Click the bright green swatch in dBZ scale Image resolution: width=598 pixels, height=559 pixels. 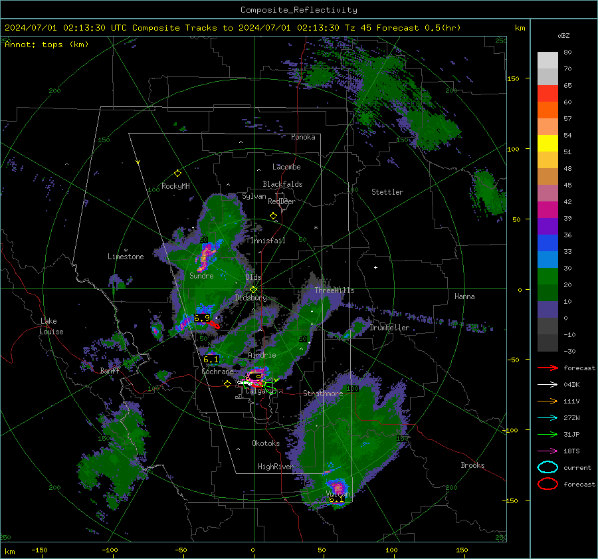[548, 277]
